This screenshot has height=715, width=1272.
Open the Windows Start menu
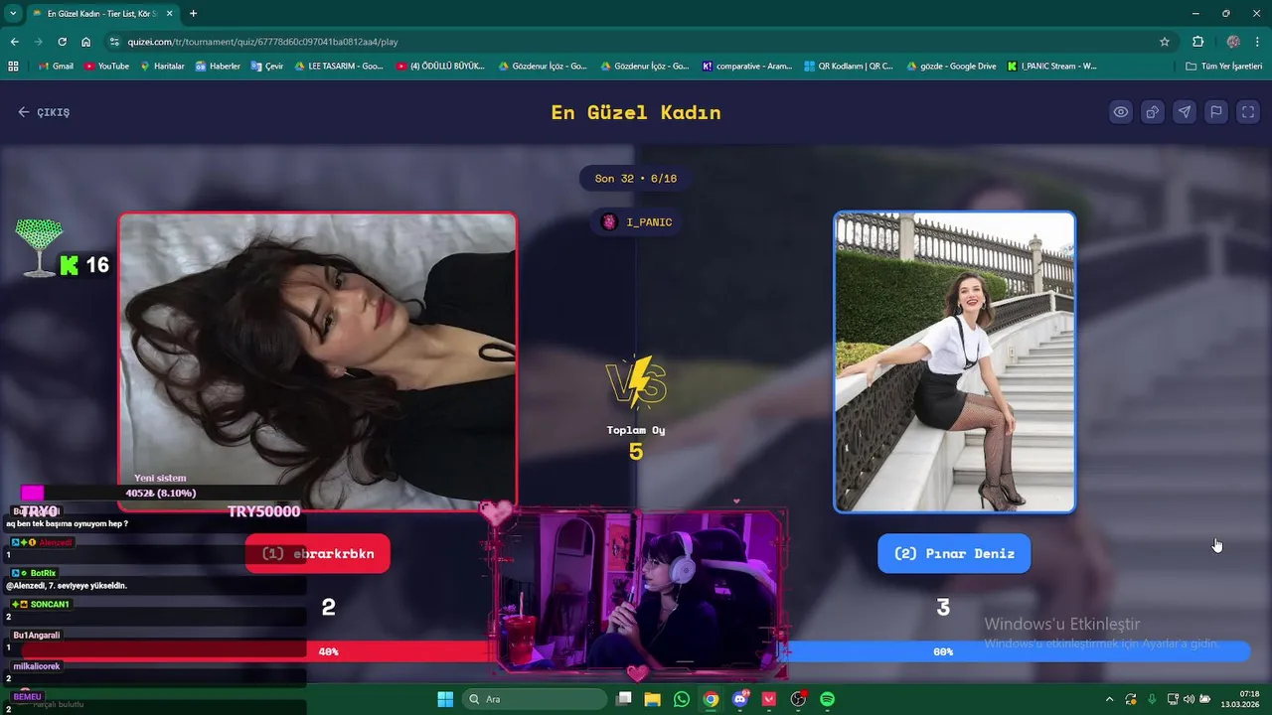[x=445, y=699]
